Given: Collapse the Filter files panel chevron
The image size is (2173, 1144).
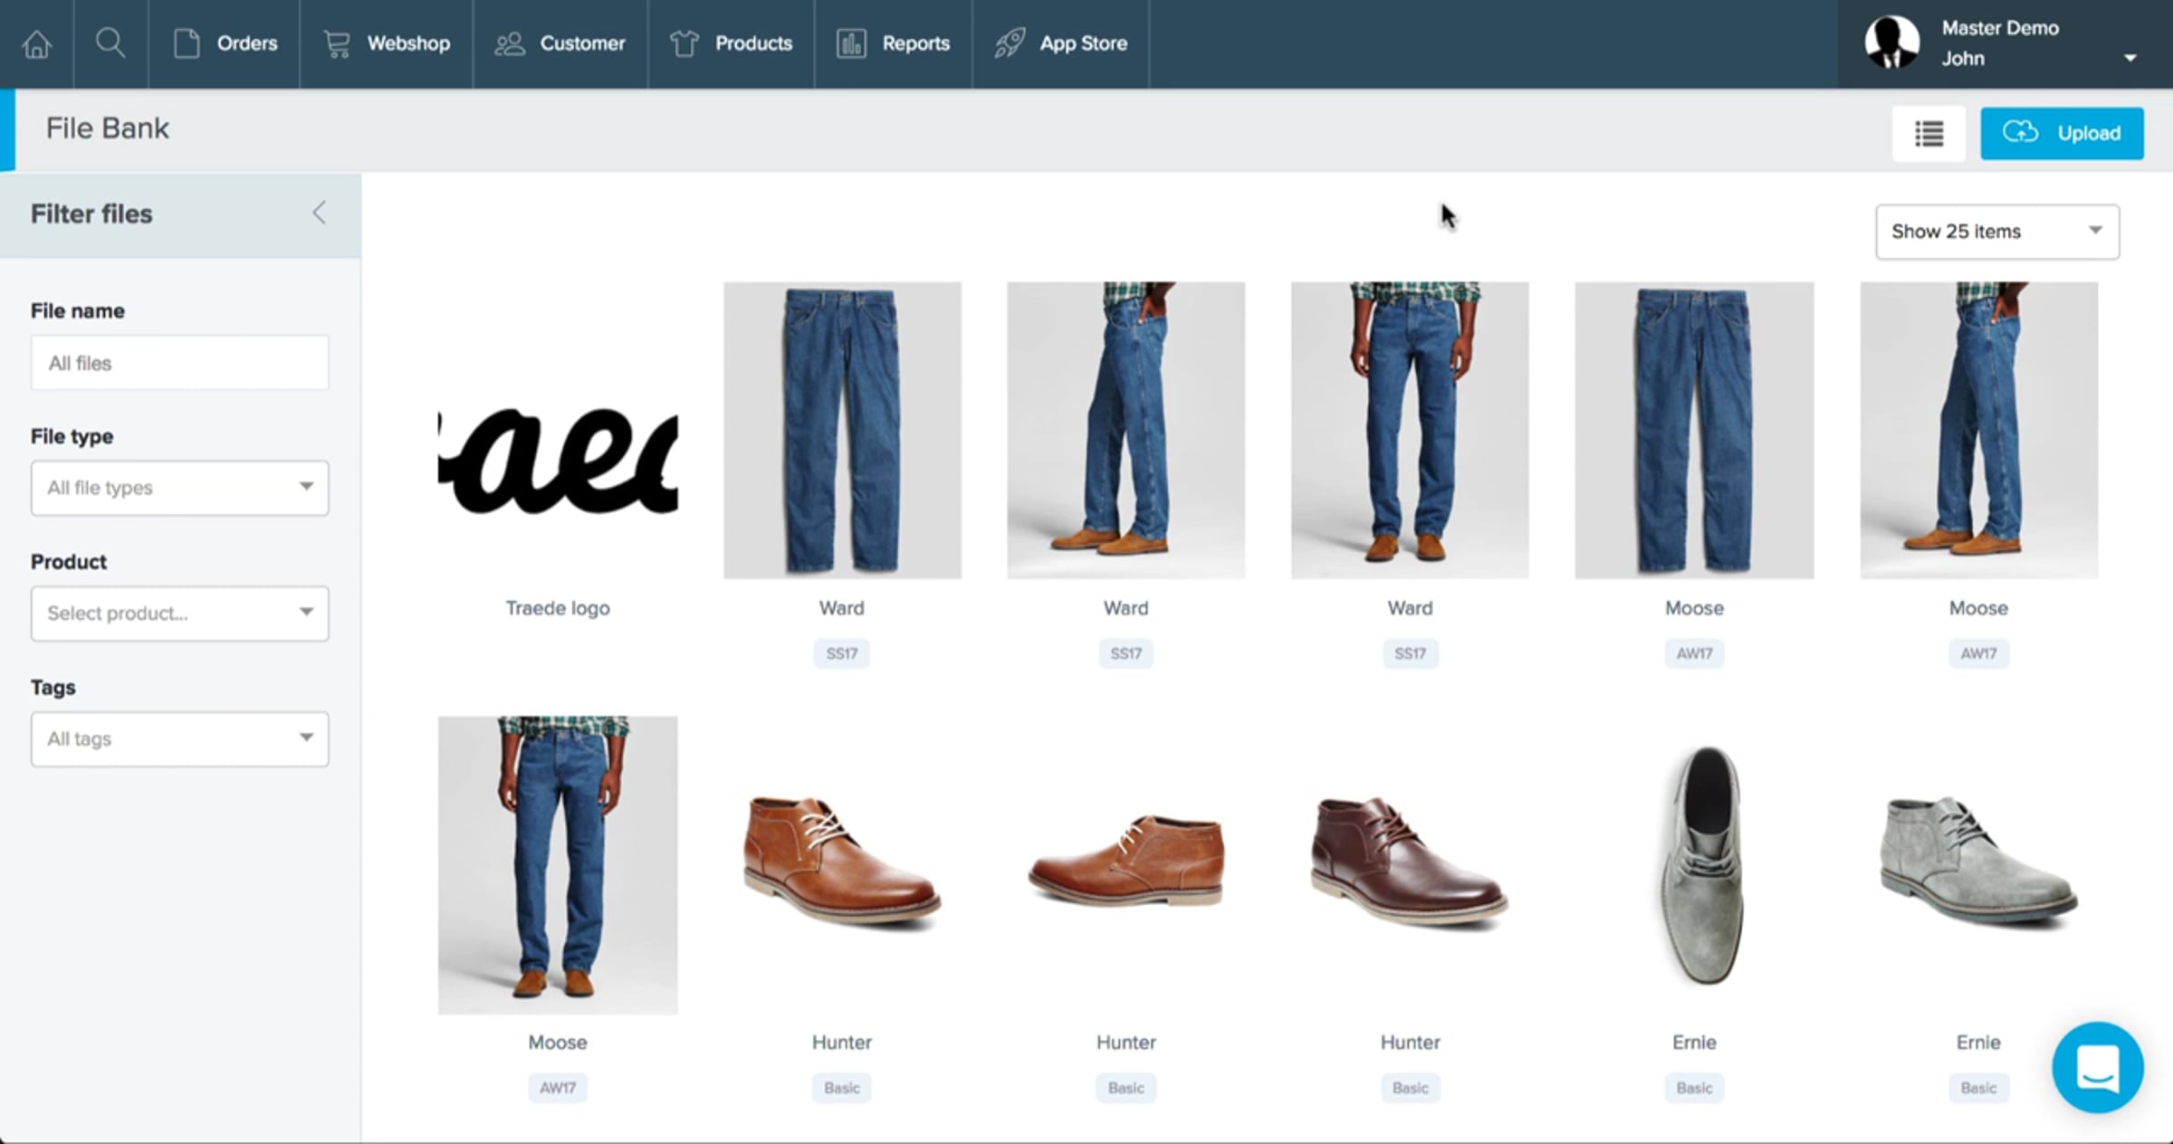Looking at the screenshot, I should point(319,214).
